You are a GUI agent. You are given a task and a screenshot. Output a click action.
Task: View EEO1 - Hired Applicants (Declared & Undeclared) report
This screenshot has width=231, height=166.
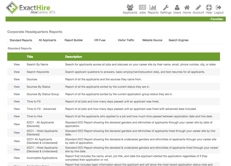point(17,149)
